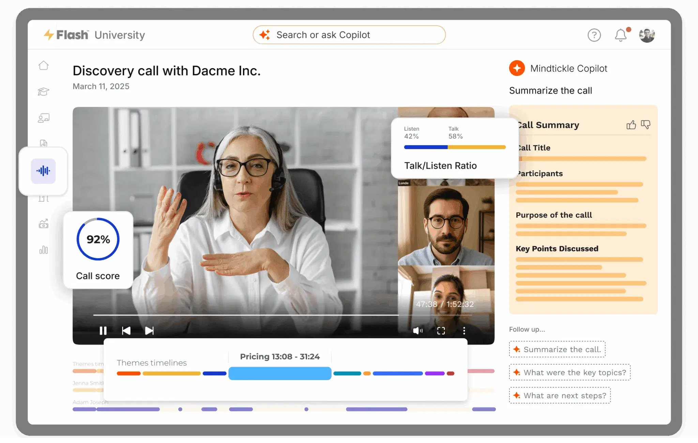Choose 'What are next steps?' suggestion
The height and width of the screenshot is (443, 698).
click(560, 396)
